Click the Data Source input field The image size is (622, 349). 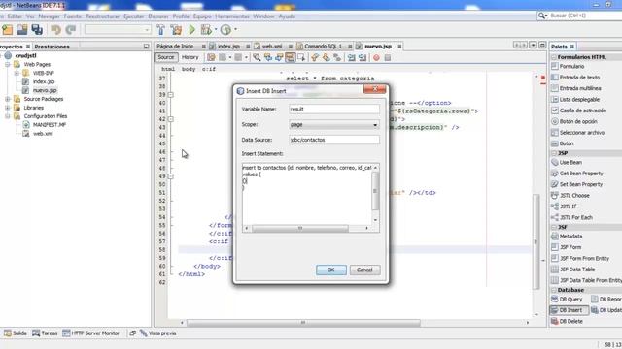click(334, 140)
